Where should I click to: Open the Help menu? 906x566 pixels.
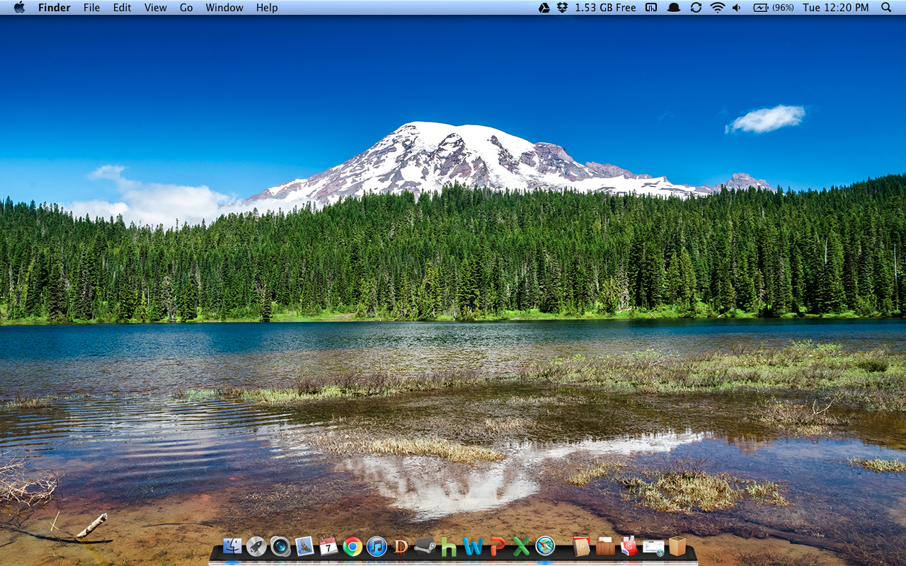(267, 8)
